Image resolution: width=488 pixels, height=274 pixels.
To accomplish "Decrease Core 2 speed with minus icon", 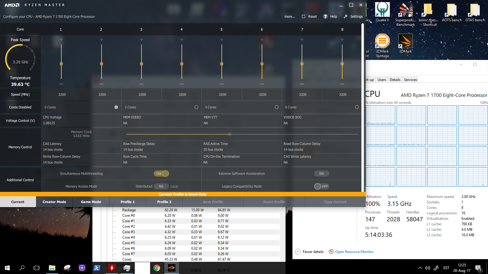I will [x=102, y=84].
